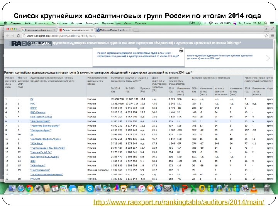Screen dimensions: 278x208
Task: Open the Изменить menu
Action: [x=41, y=23]
